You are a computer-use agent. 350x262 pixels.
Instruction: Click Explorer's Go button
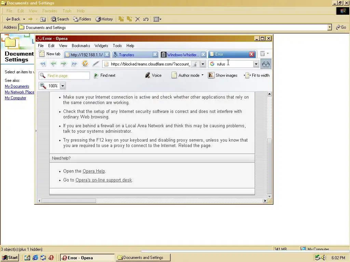tap(341, 27)
